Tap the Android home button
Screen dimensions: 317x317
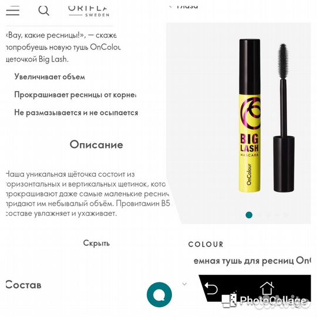click(267, 288)
